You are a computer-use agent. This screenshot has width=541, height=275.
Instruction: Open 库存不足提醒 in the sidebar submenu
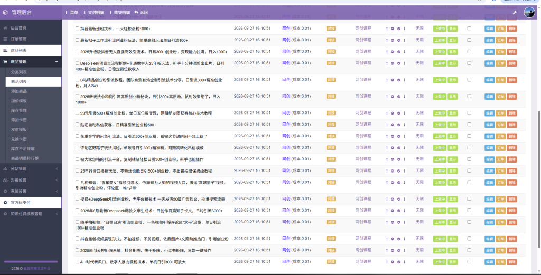(x=23, y=149)
